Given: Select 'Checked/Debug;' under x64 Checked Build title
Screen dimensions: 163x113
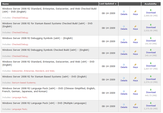Looking at the screenshot, I should pos(20,18).
